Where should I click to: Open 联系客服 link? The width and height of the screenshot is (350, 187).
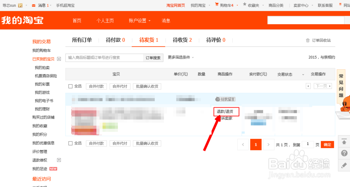[325, 5]
